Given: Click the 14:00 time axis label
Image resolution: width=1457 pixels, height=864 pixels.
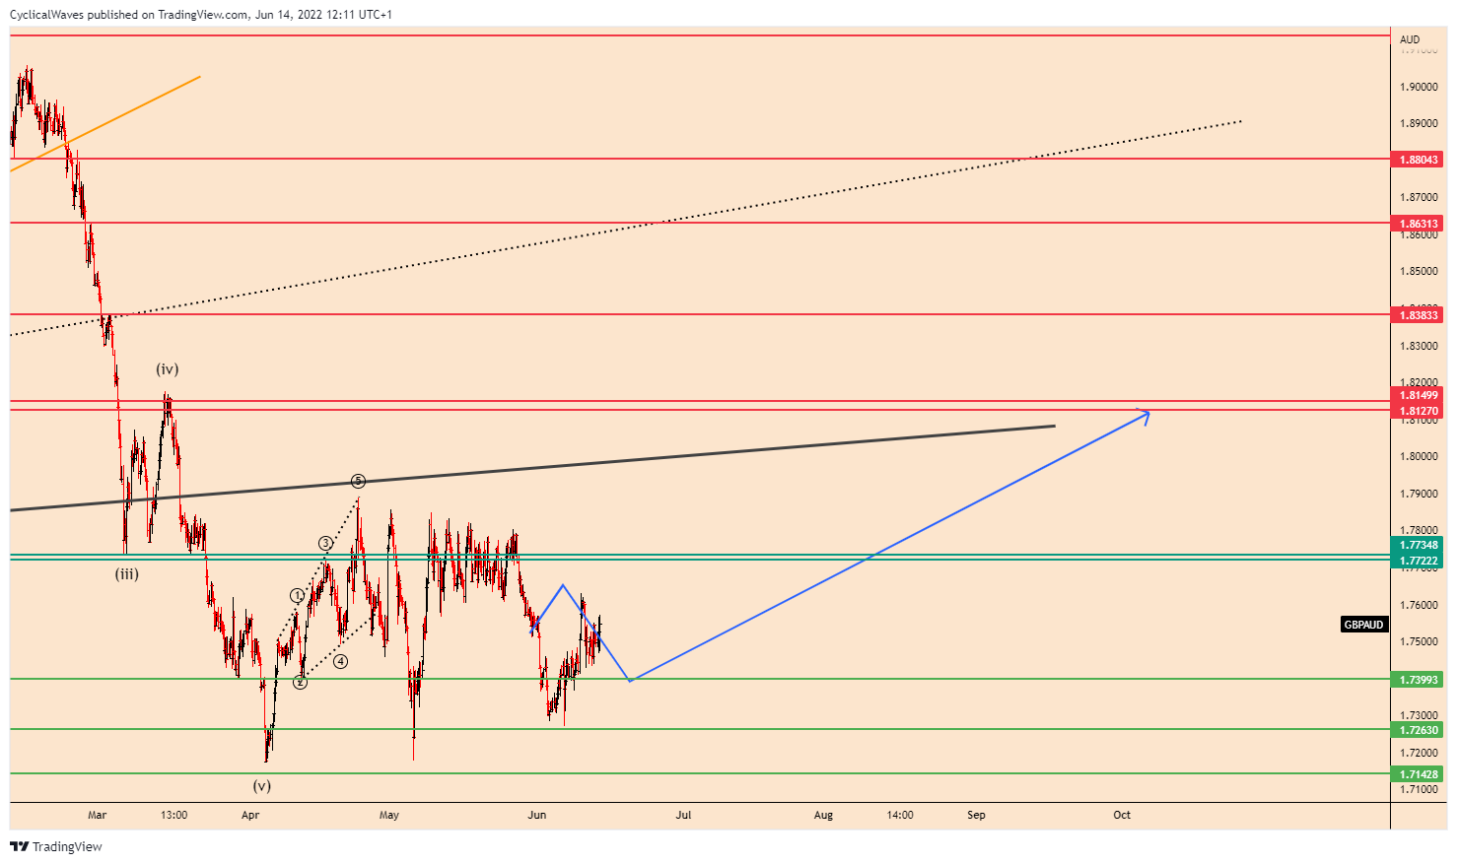Looking at the screenshot, I should point(899,815).
